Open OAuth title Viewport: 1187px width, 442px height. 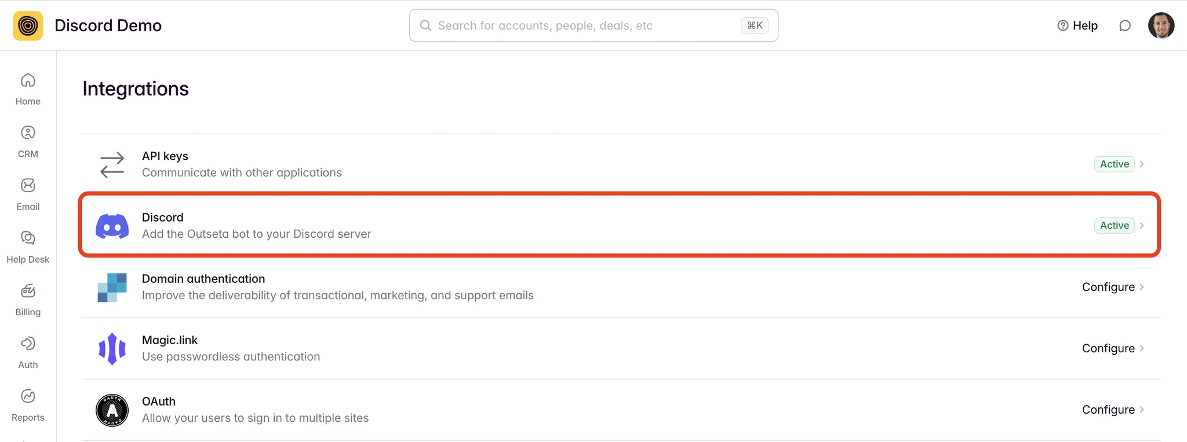click(159, 402)
